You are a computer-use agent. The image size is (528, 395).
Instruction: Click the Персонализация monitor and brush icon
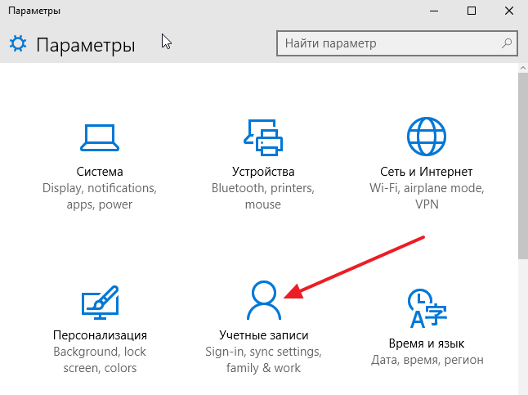pos(100,302)
